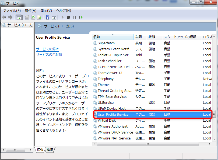Click left arrow of services list horizontal scrollbar
This screenshot has height=160, width=218.
coord(94,144)
